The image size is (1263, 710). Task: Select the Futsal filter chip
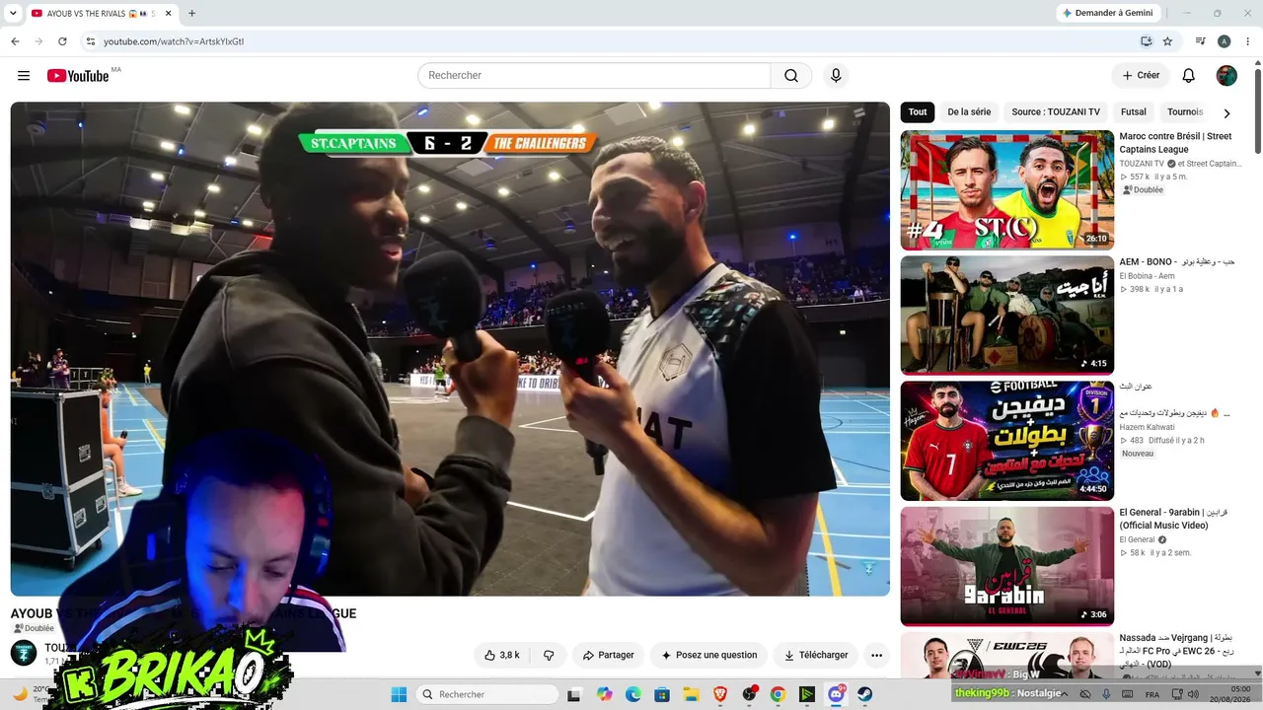pyautogui.click(x=1134, y=112)
